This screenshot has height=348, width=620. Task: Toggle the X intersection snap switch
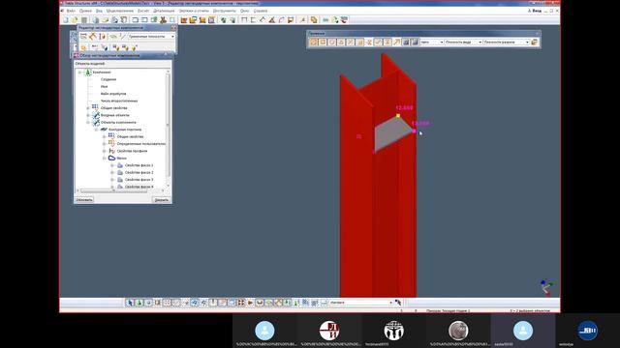[351, 42]
